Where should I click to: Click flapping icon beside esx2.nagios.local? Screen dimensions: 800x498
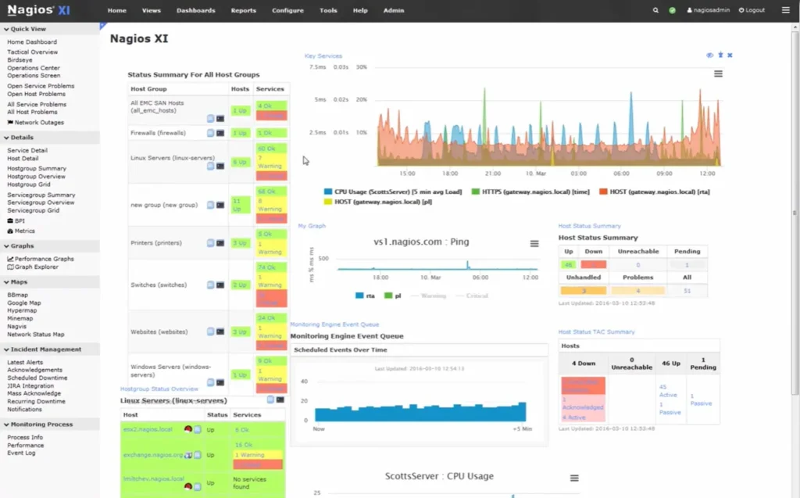click(188, 429)
